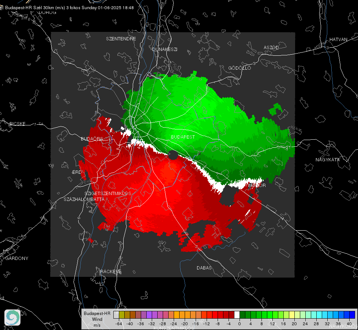This screenshot has width=358, height=330.
Task: Click the 0 value on the scale
Action: pyautogui.click(x=240, y=324)
